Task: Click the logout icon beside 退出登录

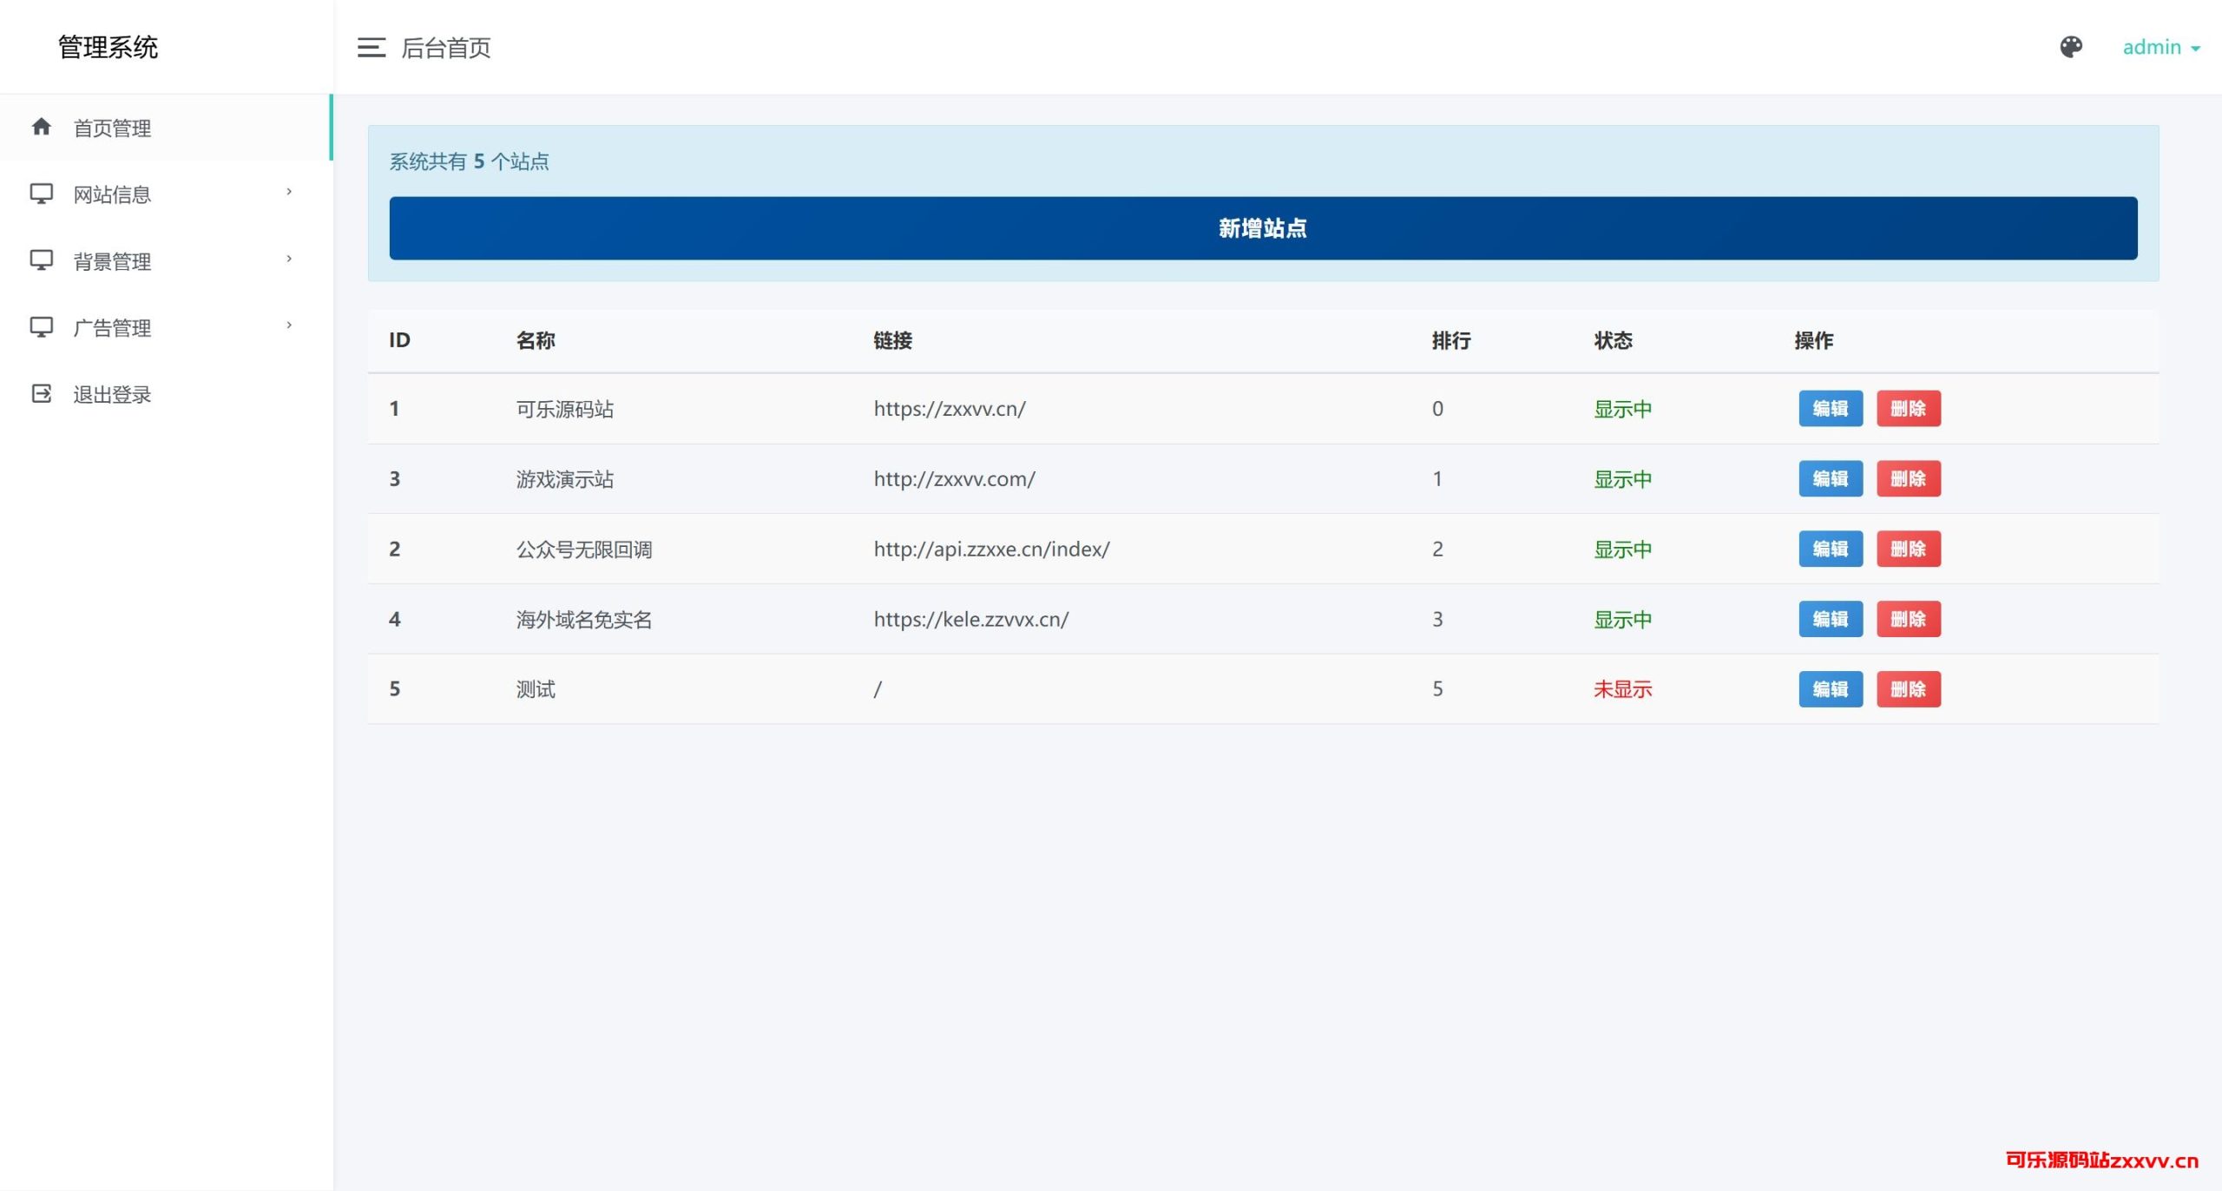Action: pyautogui.click(x=41, y=394)
